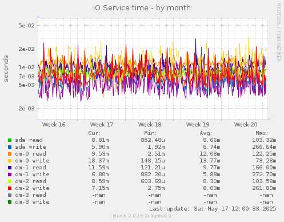Click the 'dm-1 read' legend label

pos(30,168)
